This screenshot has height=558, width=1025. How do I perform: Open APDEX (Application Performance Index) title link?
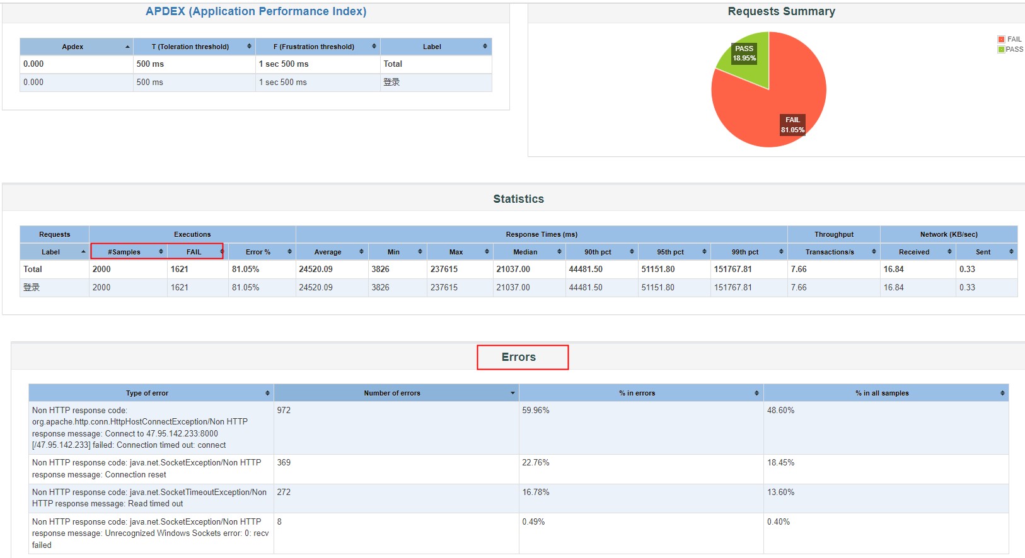[x=256, y=11]
